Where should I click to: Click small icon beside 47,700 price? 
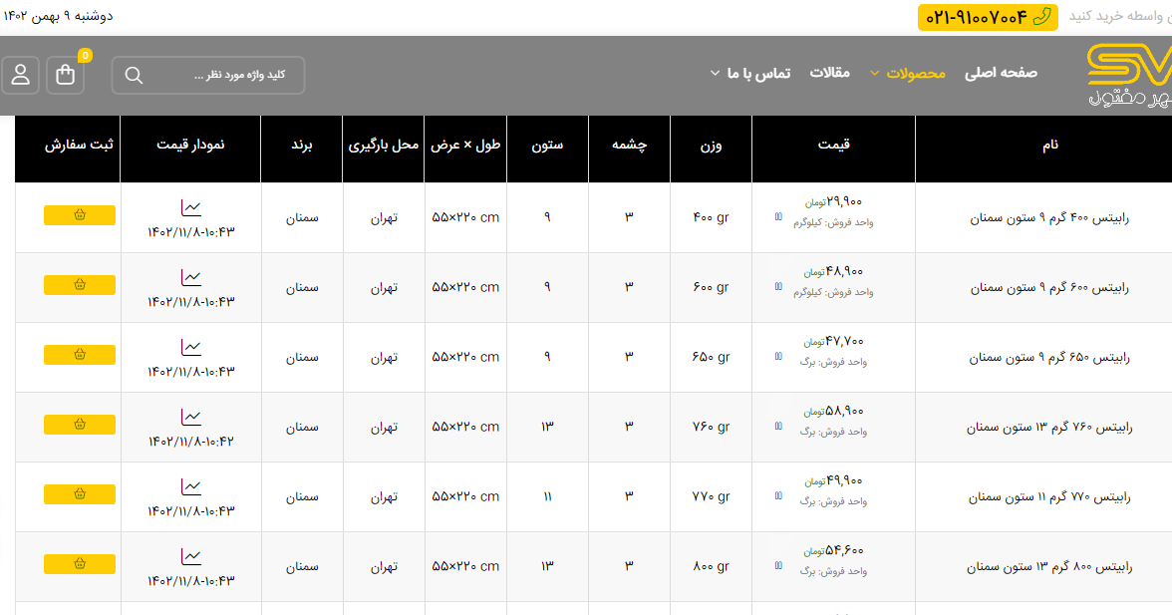778,356
